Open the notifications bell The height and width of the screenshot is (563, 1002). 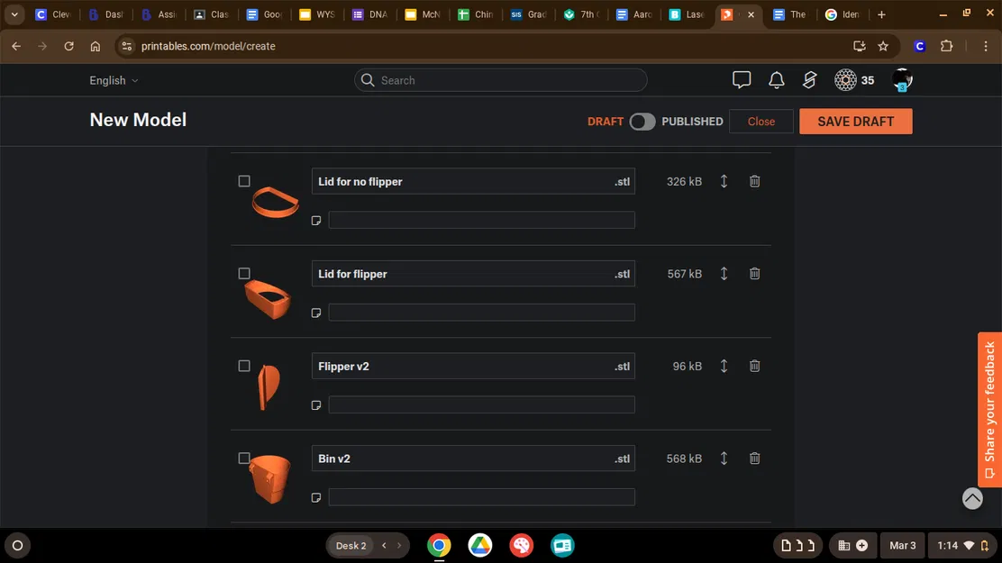coord(776,80)
